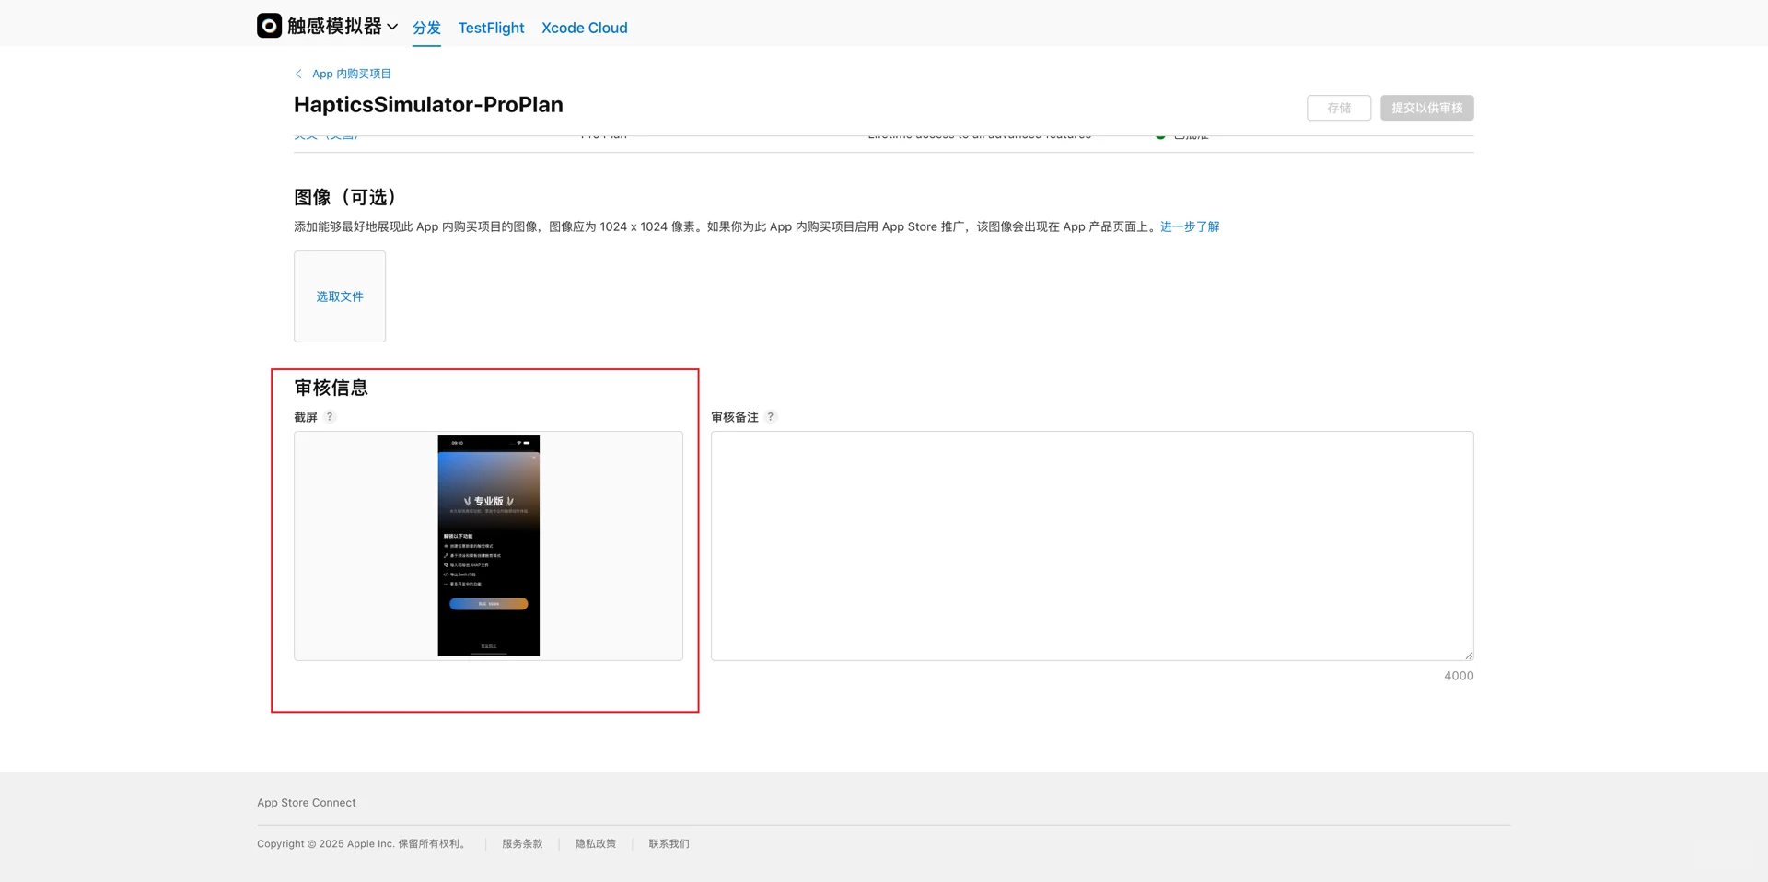Click the 提交以供审核 button
Viewport: 1768px width, 882px height.
[x=1425, y=108]
